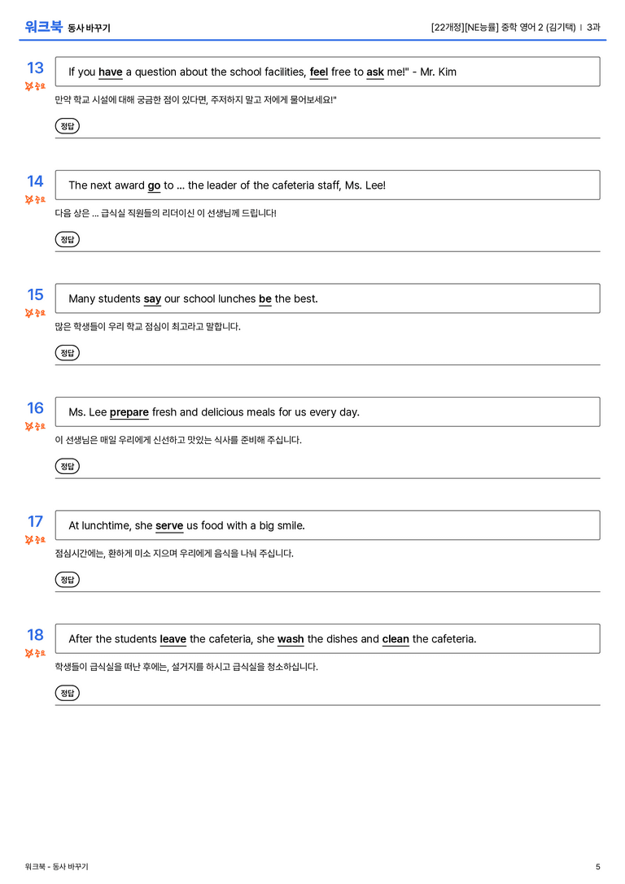Image resolution: width=625 pixels, height=884 pixels.
Task: Click the underlined verb 'serve' in question 17
Action: click(x=169, y=526)
